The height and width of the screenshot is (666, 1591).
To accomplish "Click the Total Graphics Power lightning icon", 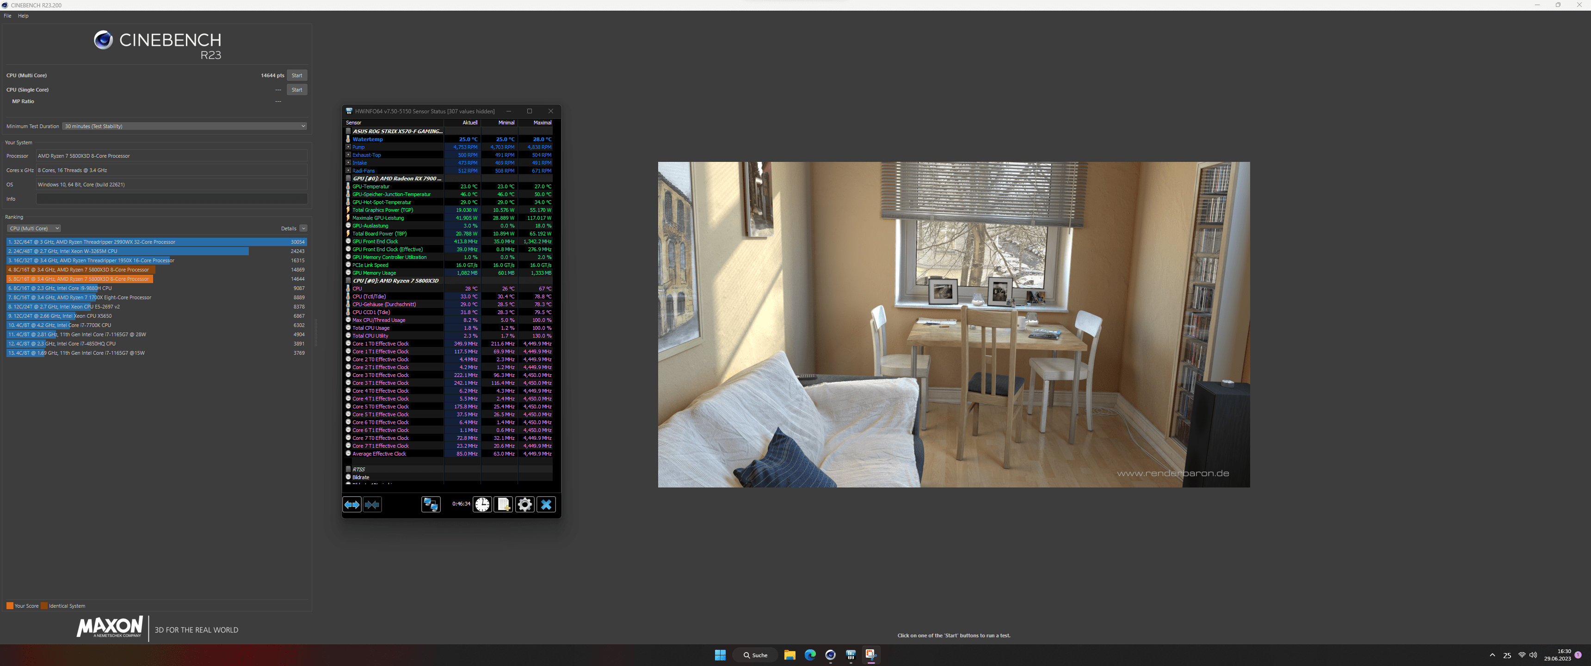I will point(348,210).
